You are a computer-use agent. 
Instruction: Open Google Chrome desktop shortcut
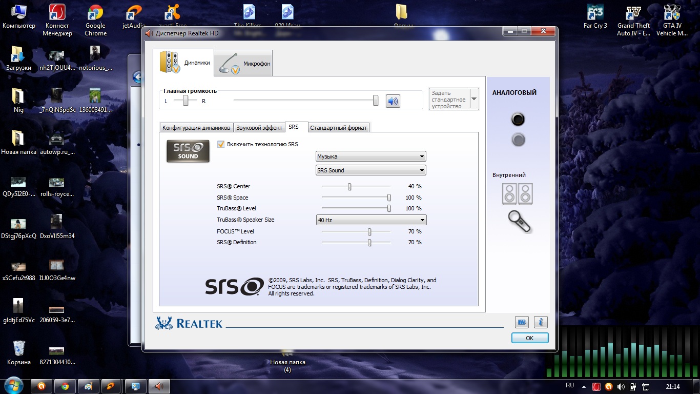[x=95, y=19]
